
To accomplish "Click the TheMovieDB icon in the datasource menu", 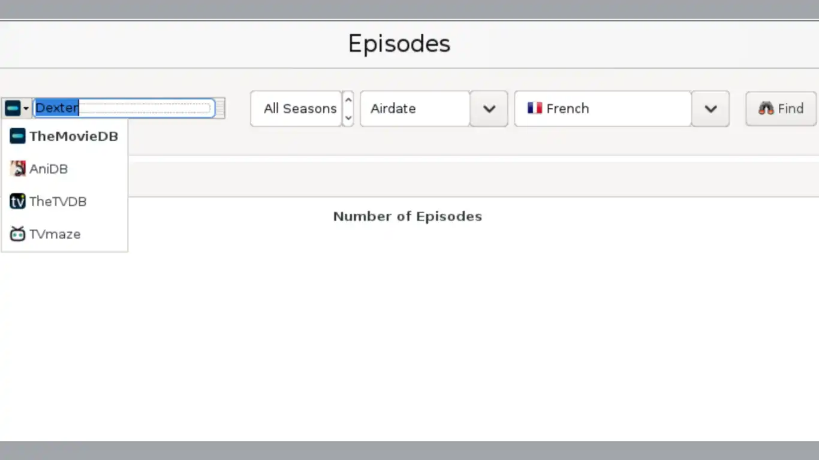I will click(17, 136).
